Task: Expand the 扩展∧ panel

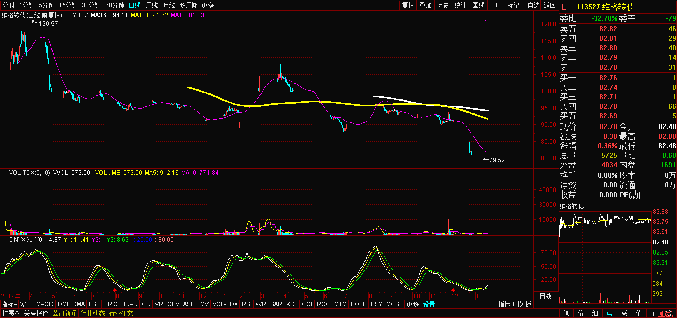Action: click(x=10, y=313)
